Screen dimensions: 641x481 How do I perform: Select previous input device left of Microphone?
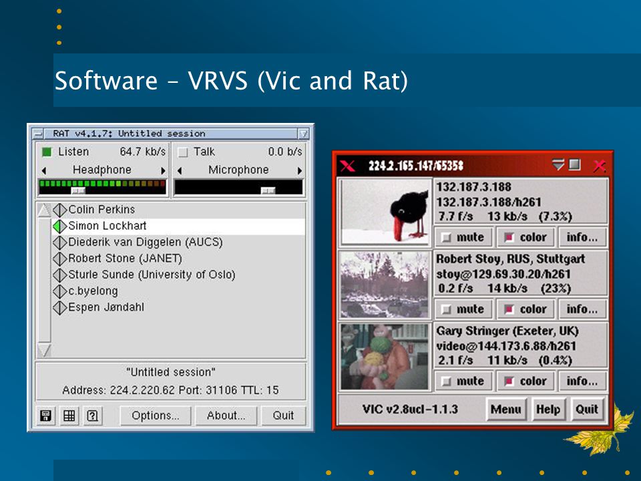[x=180, y=170]
